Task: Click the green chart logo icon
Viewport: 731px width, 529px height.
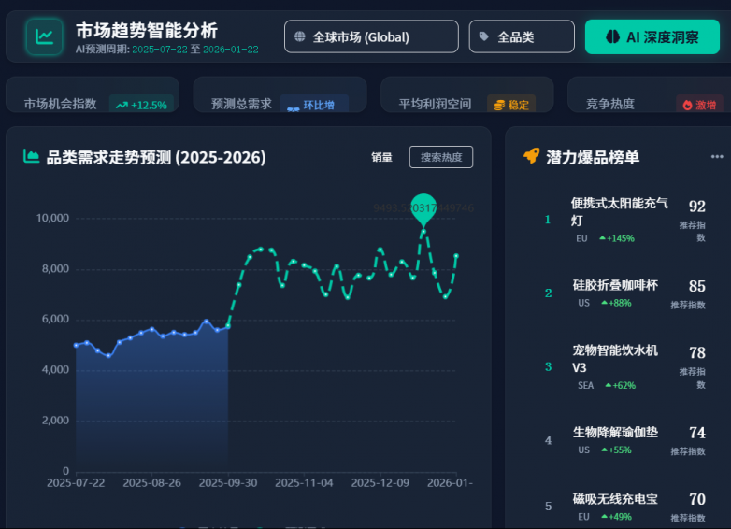Action: pyautogui.click(x=44, y=36)
